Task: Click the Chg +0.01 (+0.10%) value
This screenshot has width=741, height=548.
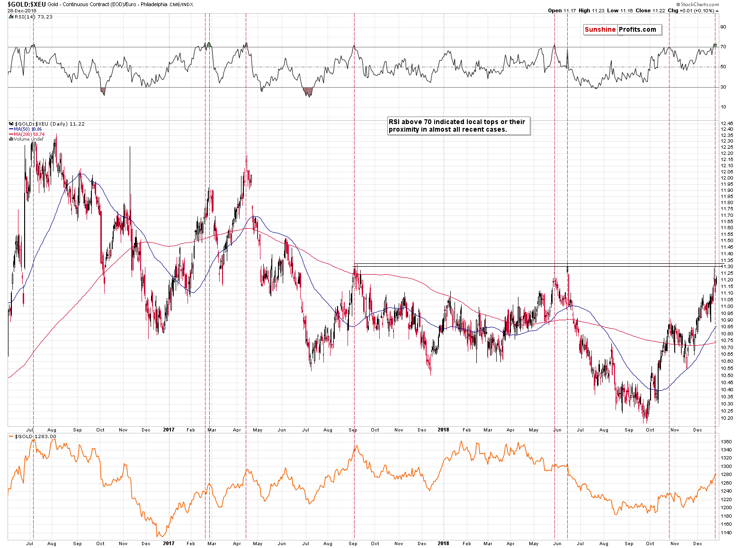Action: click(691, 10)
